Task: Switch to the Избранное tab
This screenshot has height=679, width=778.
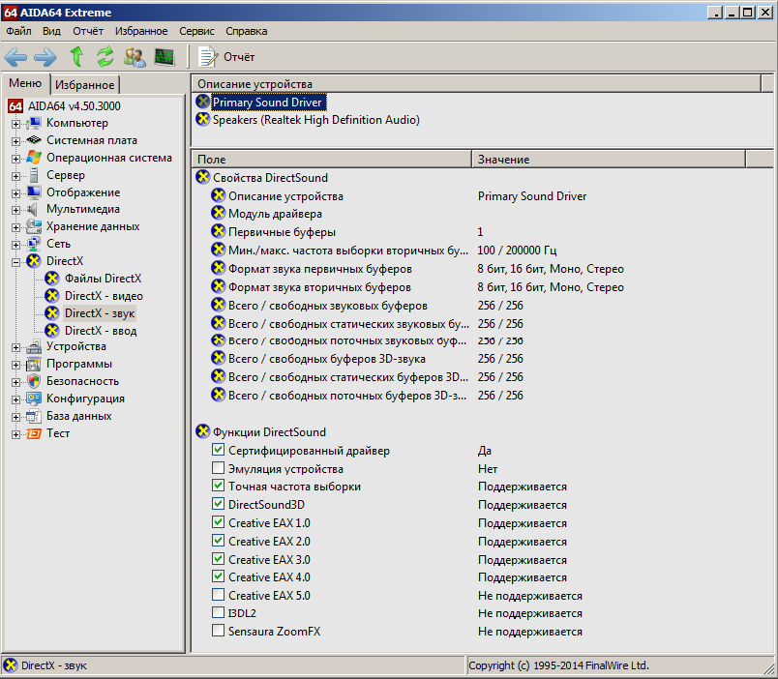Action: [x=84, y=85]
